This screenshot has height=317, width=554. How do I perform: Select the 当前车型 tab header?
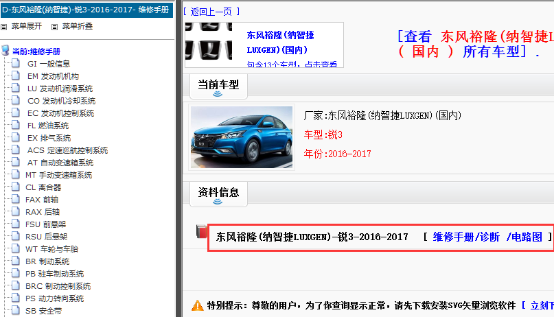coord(218,86)
